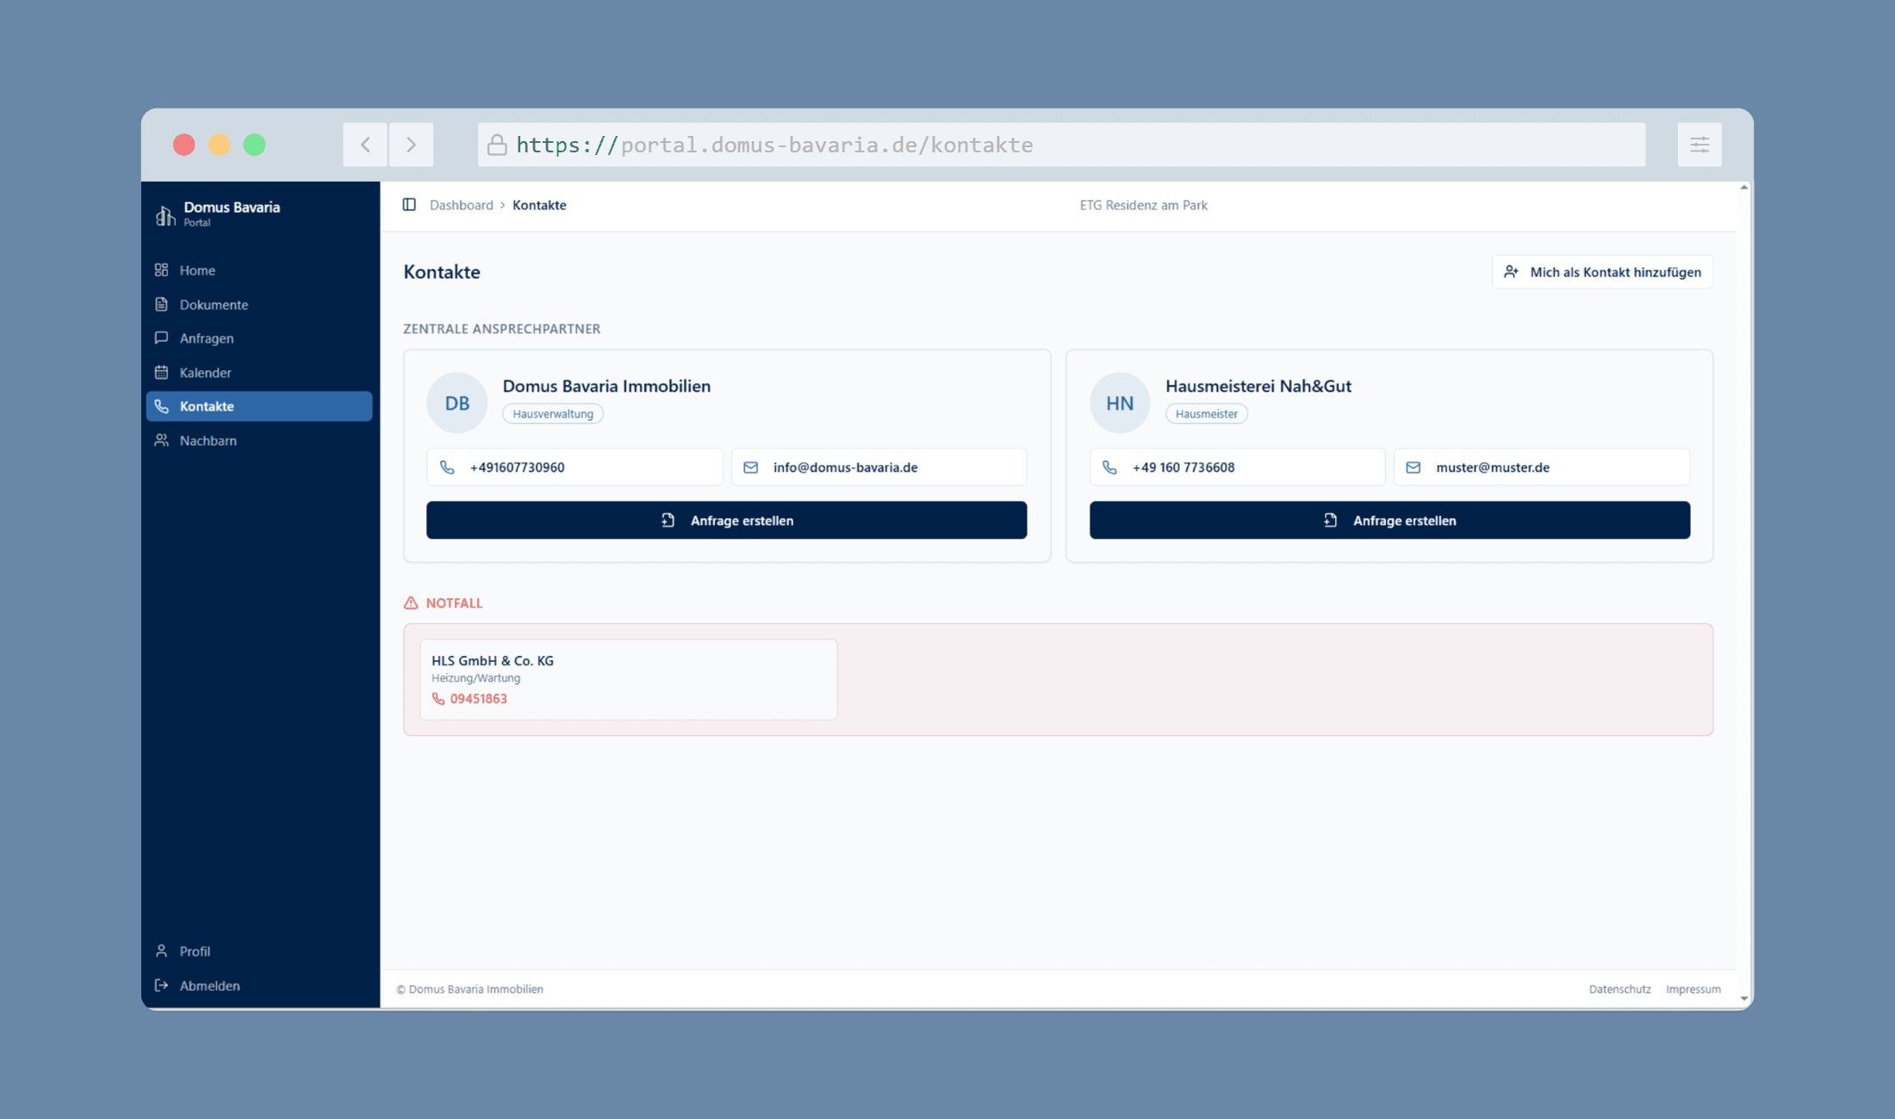
Task: Open Kalender in the sidebar
Action: (x=259, y=372)
